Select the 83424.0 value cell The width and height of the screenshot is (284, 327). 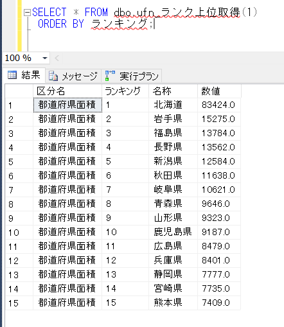coord(219,105)
